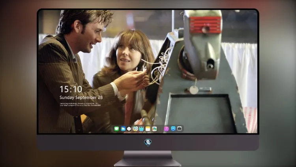Click the logo badge on monitor chin

148,142
